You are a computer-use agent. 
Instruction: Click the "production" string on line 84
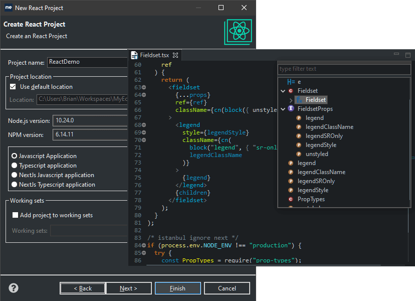click(x=270, y=245)
